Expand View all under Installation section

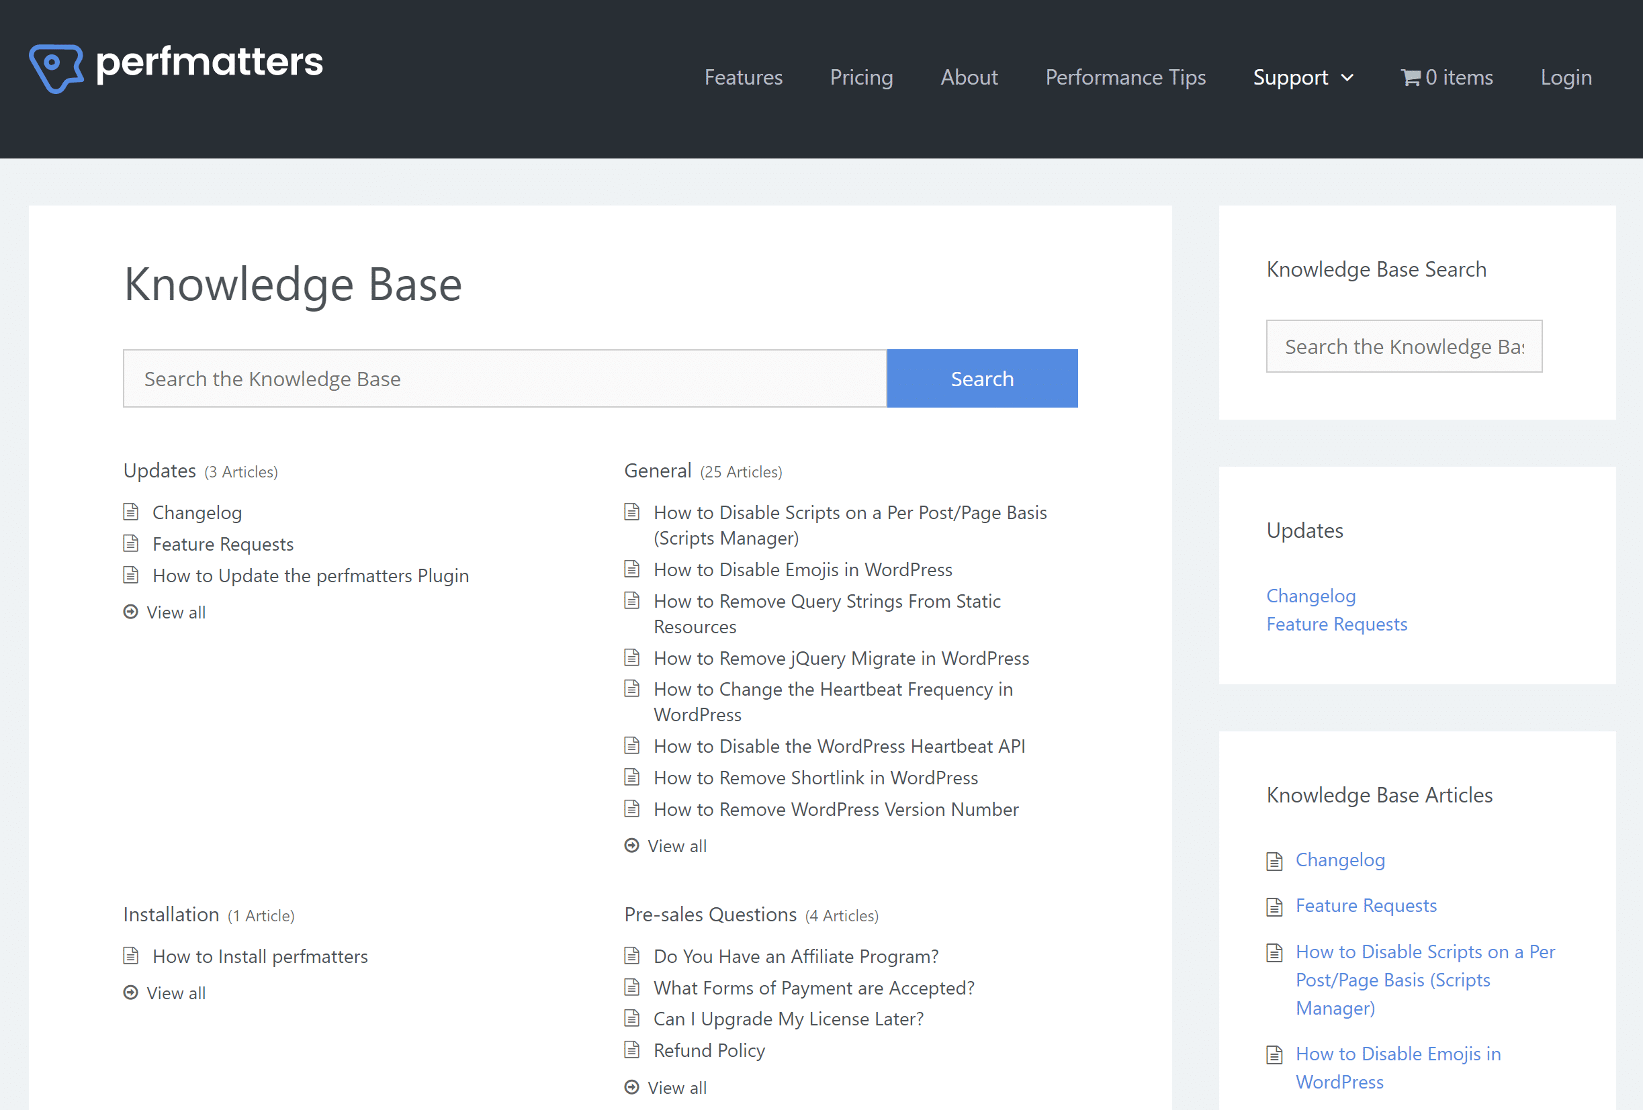pos(176,992)
